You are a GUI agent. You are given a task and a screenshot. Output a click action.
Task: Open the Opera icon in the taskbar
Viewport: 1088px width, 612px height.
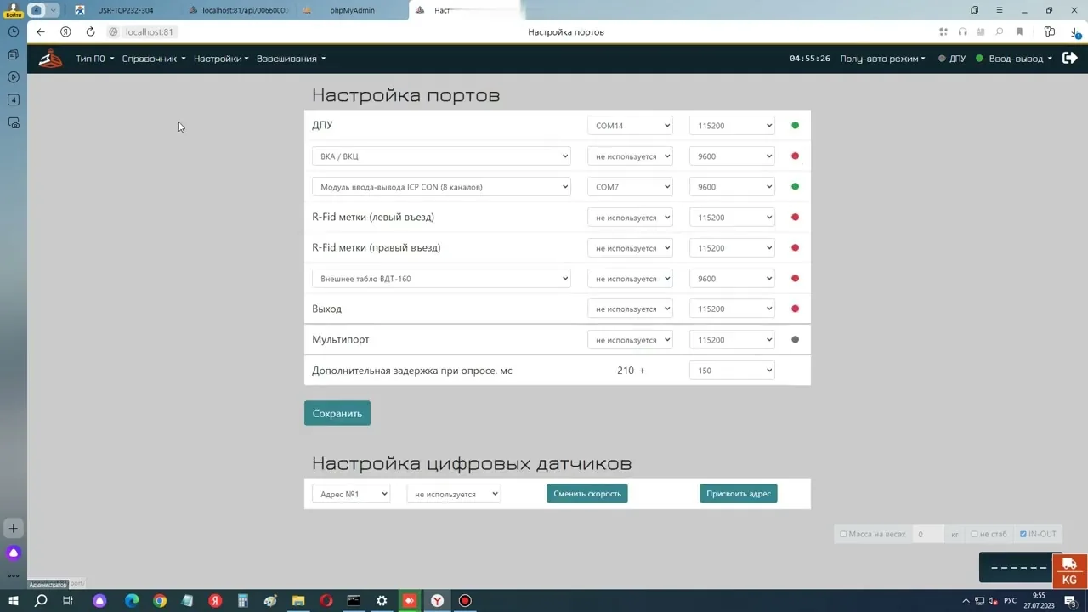pos(326,601)
